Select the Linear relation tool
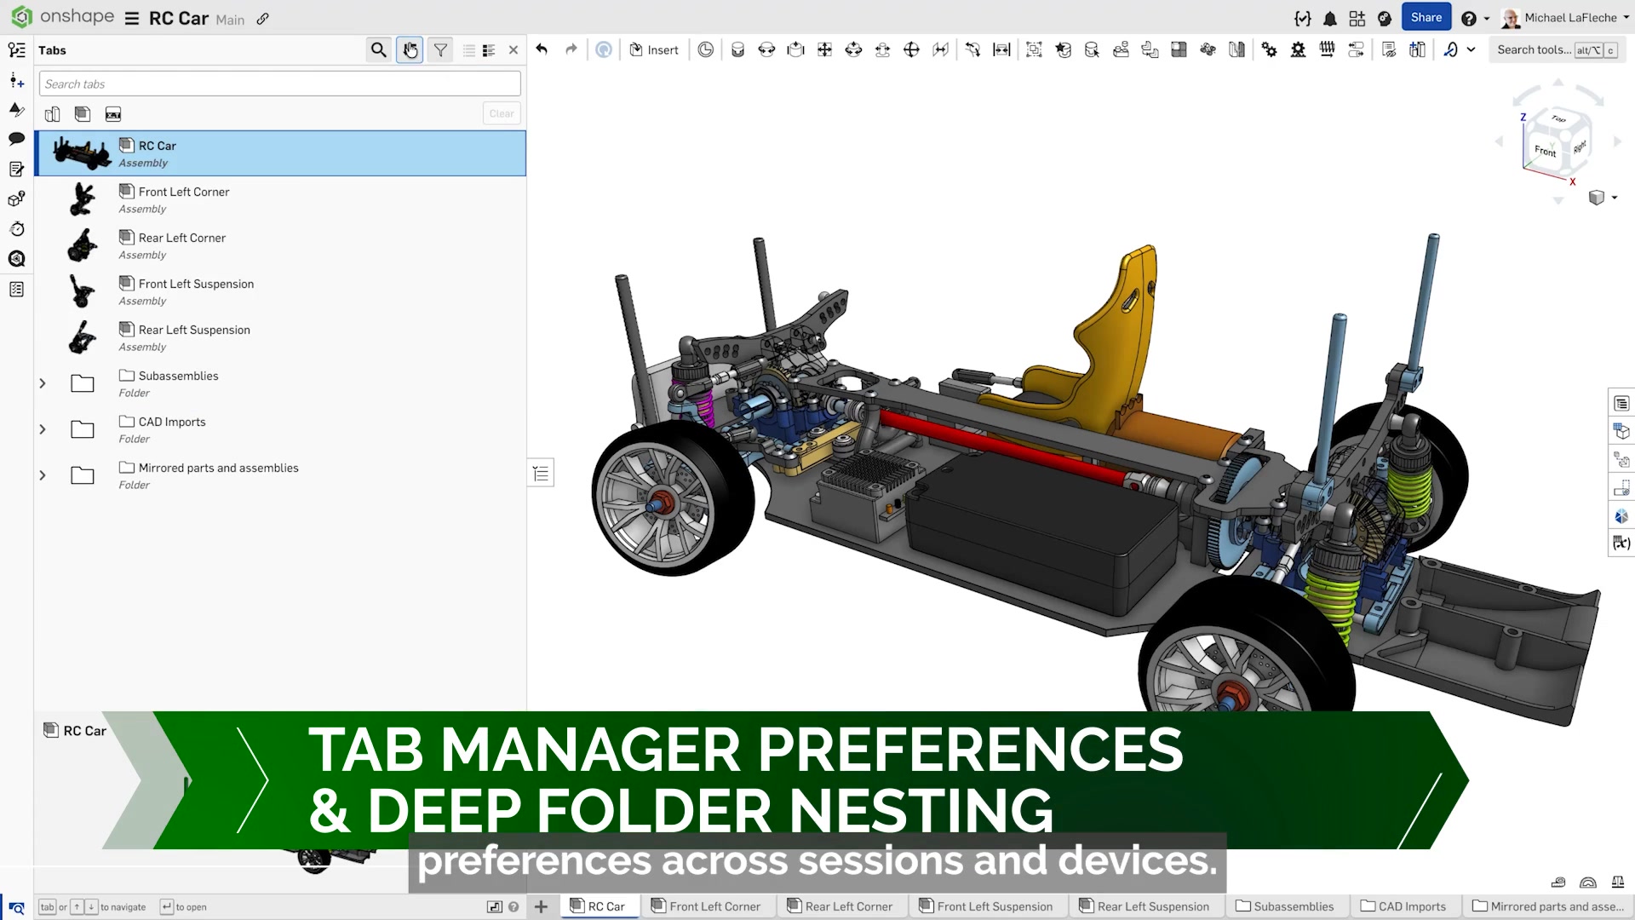1635x920 pixels. pyautogui.click(x=1357, y=49)
